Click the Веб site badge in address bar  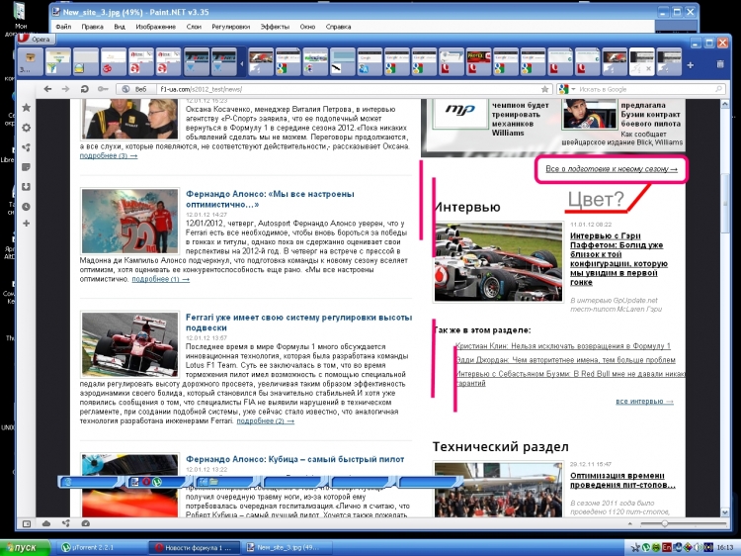[135, 89]
